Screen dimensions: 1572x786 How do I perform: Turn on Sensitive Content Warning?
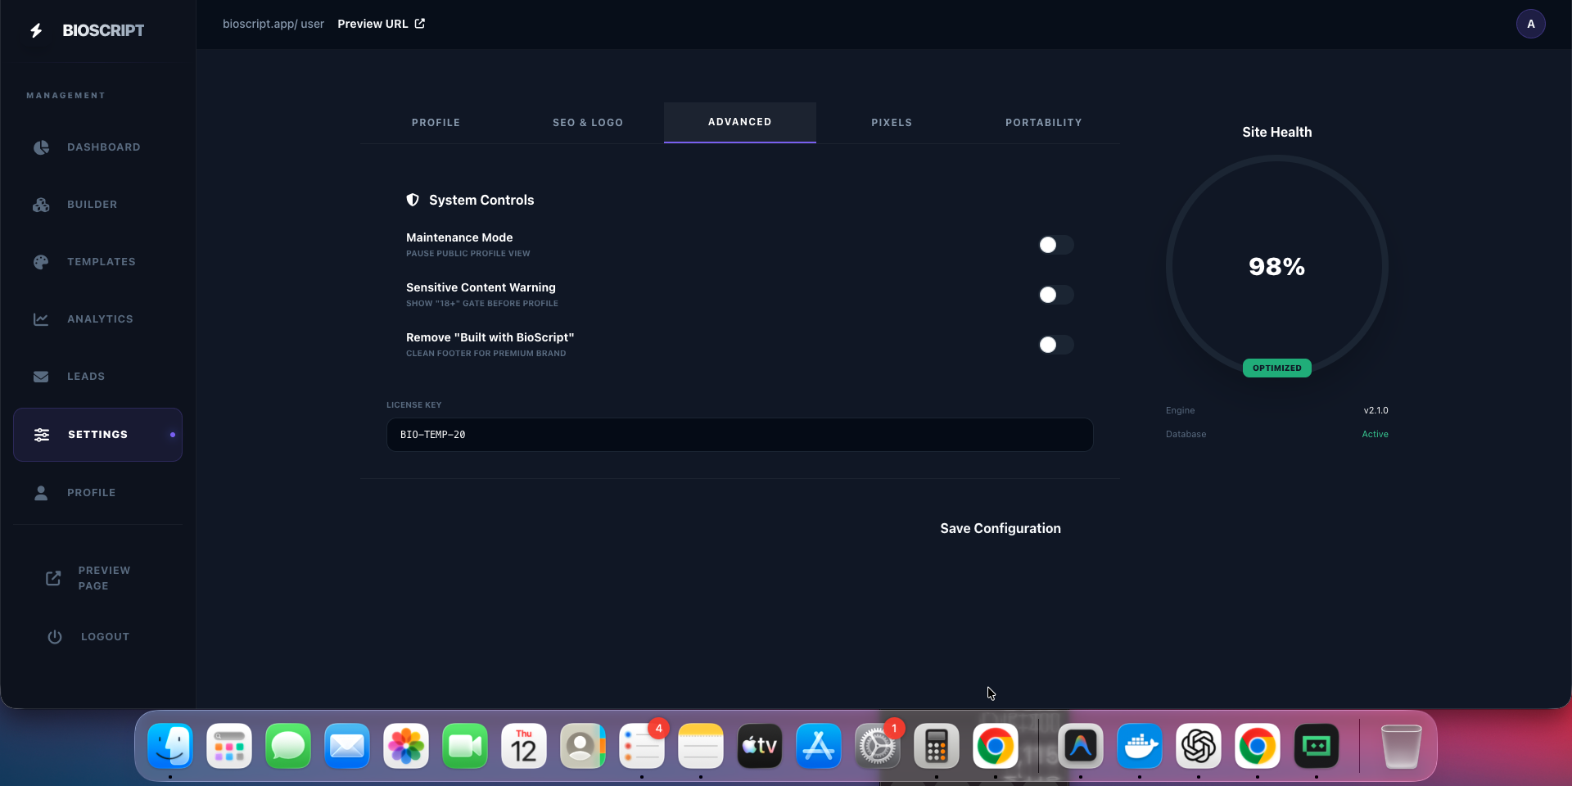[1055, 295]
